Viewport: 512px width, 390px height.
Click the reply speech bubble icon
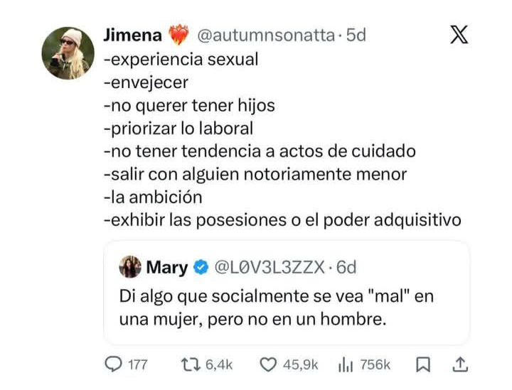coord(114,364)
